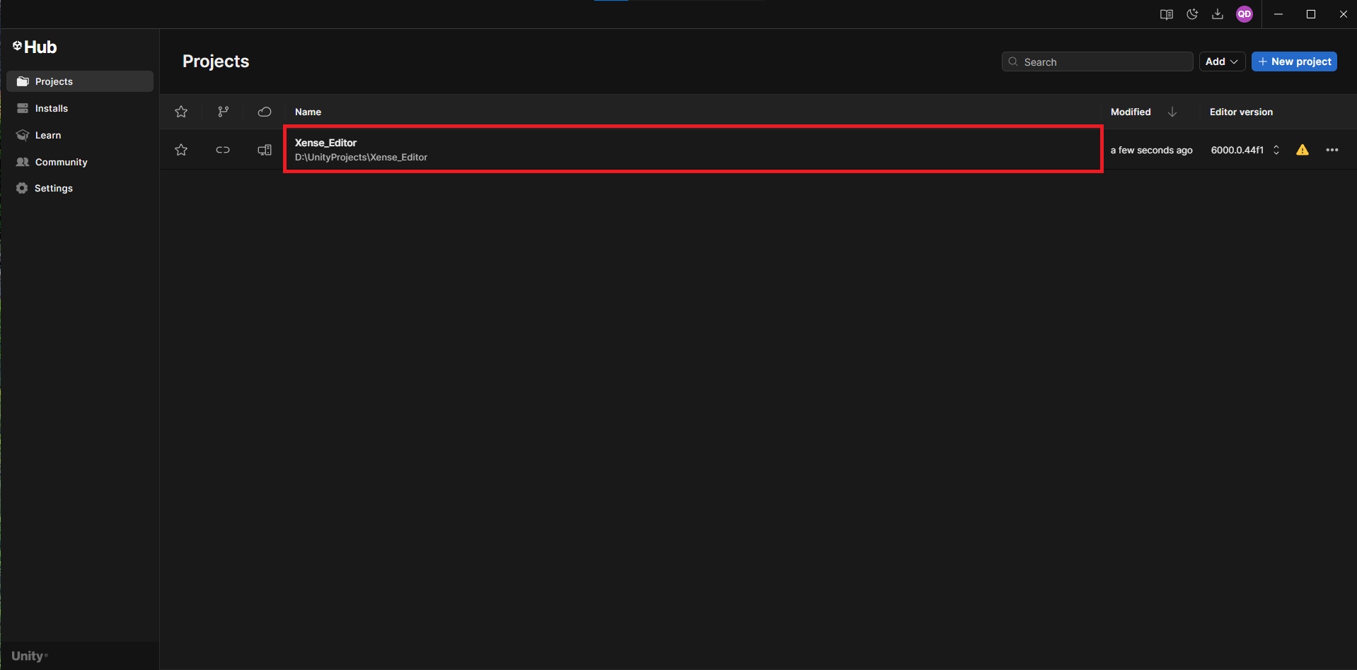Screen dimensions: 1357x670
Task: Click the link icon on Xense_Editor row
Action: pyautogui.click(x=223, y=150)
